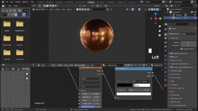Open the Render properties tab icon
198x111 pixels.
click(166, 34)
